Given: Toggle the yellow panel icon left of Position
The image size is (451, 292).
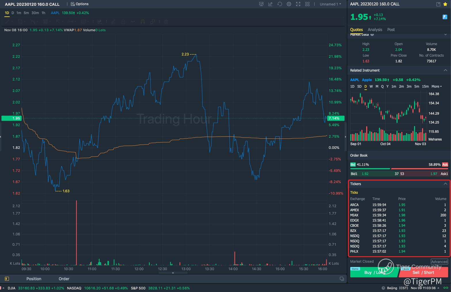Looking at the screenshot, I should click(7, 279).
